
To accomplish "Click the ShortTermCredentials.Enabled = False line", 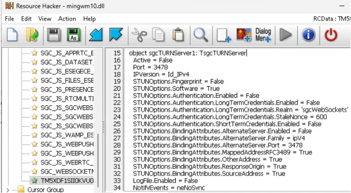I will [x=227, y=124].
